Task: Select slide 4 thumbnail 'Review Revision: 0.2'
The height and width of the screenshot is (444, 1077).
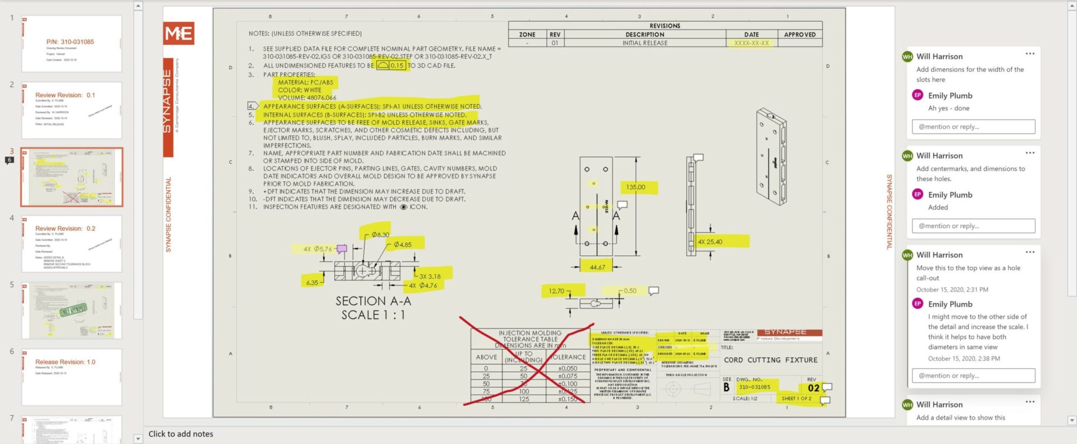Action: [x=72, y=244]
